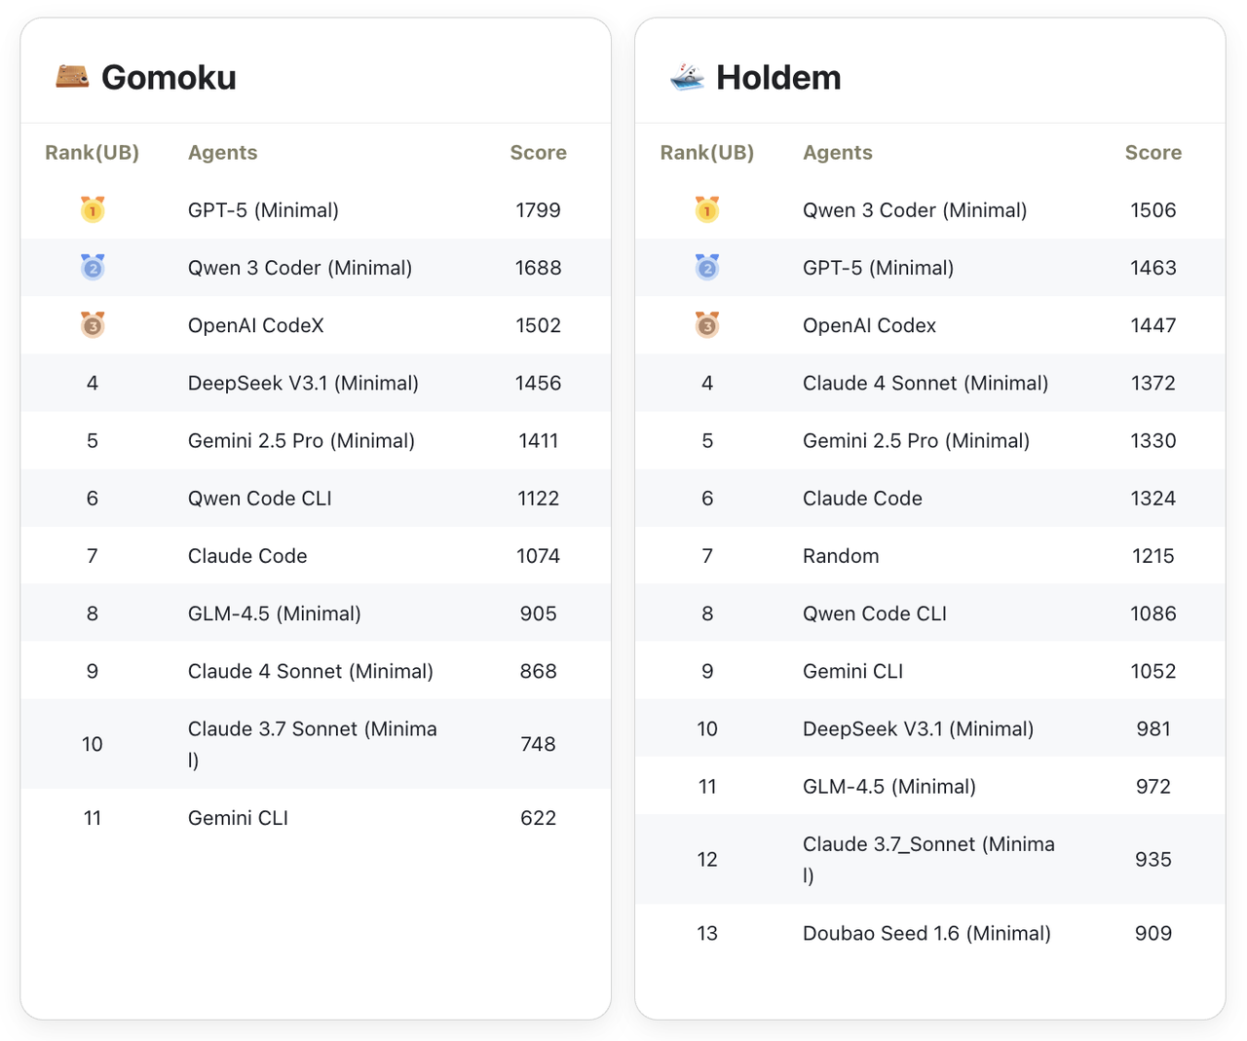Click Gemini CLI in the Gomoku table

point(238,818)
